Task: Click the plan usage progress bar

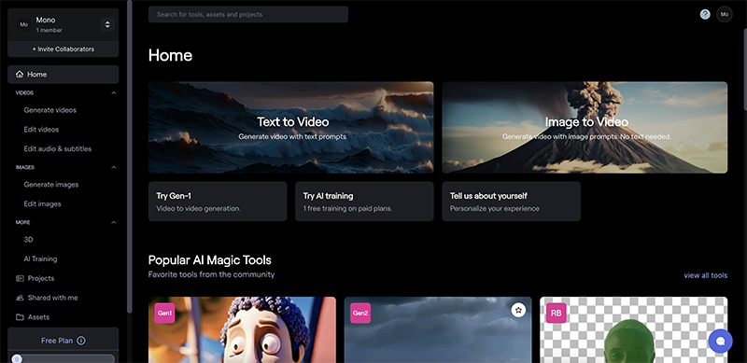Action: [63, 358]
